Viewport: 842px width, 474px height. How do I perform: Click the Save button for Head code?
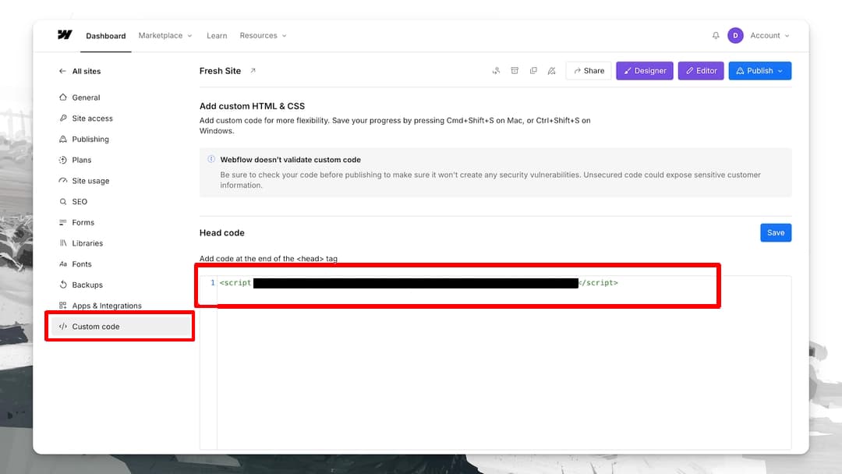775,232
